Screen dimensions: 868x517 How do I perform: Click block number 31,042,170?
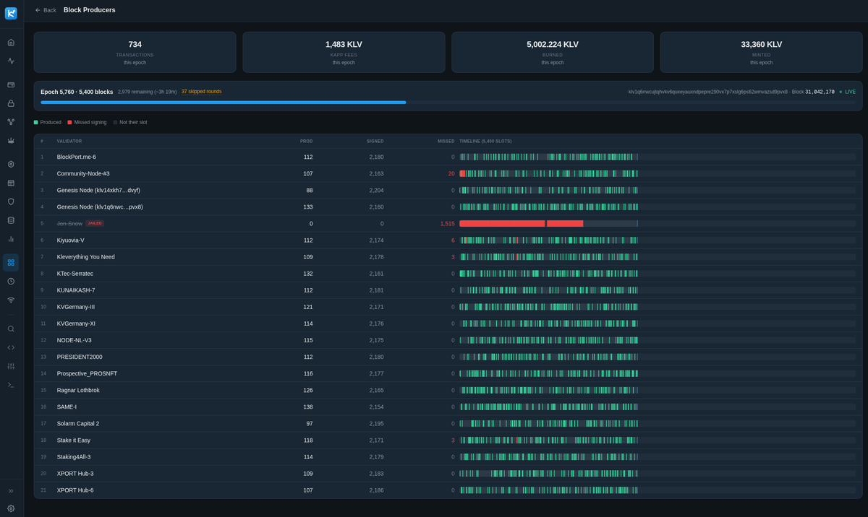click(820, 92)
